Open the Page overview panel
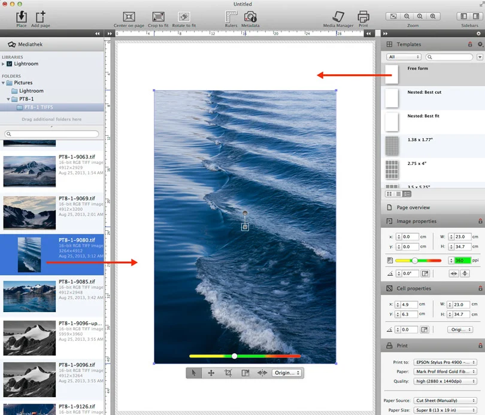Image resolution: width=485 pixels, height=415 pixels. pos(433,208)
